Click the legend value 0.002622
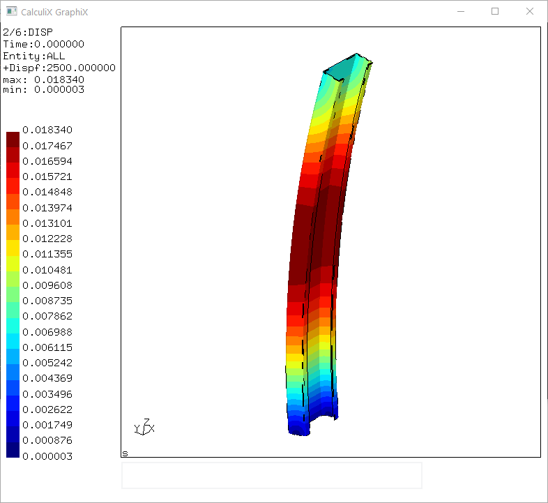Screen dimensions: 548x503 [47, 410]
